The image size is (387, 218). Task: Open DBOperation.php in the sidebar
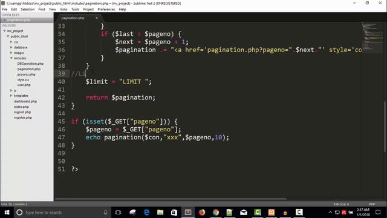tap(30, 64)
